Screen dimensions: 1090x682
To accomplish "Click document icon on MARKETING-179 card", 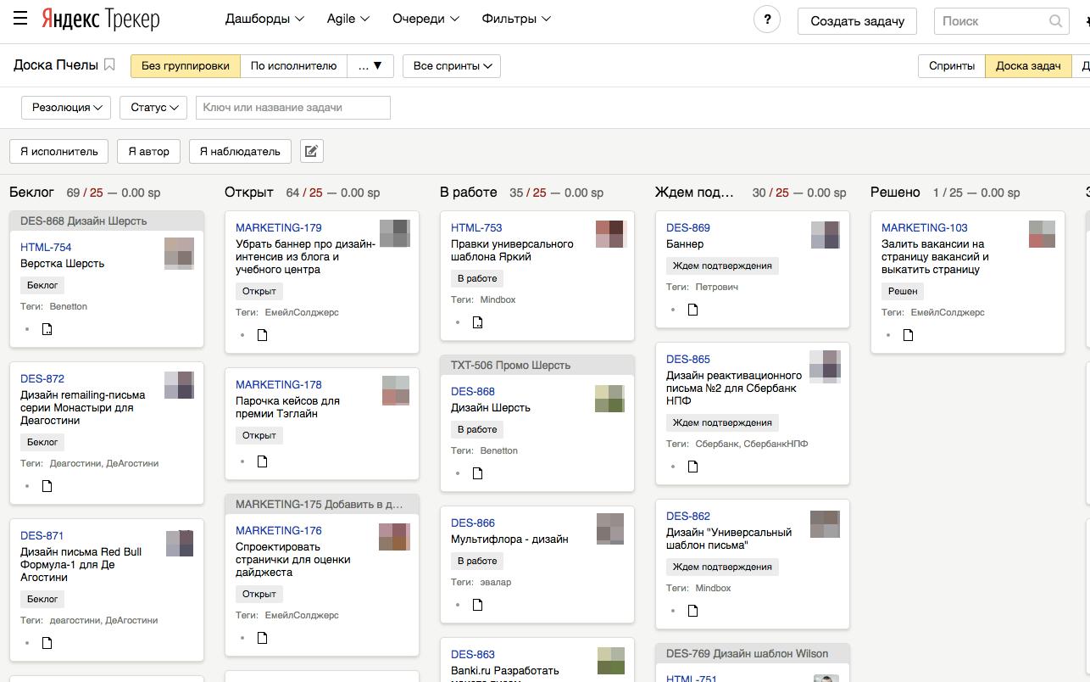I will [263, 335].
